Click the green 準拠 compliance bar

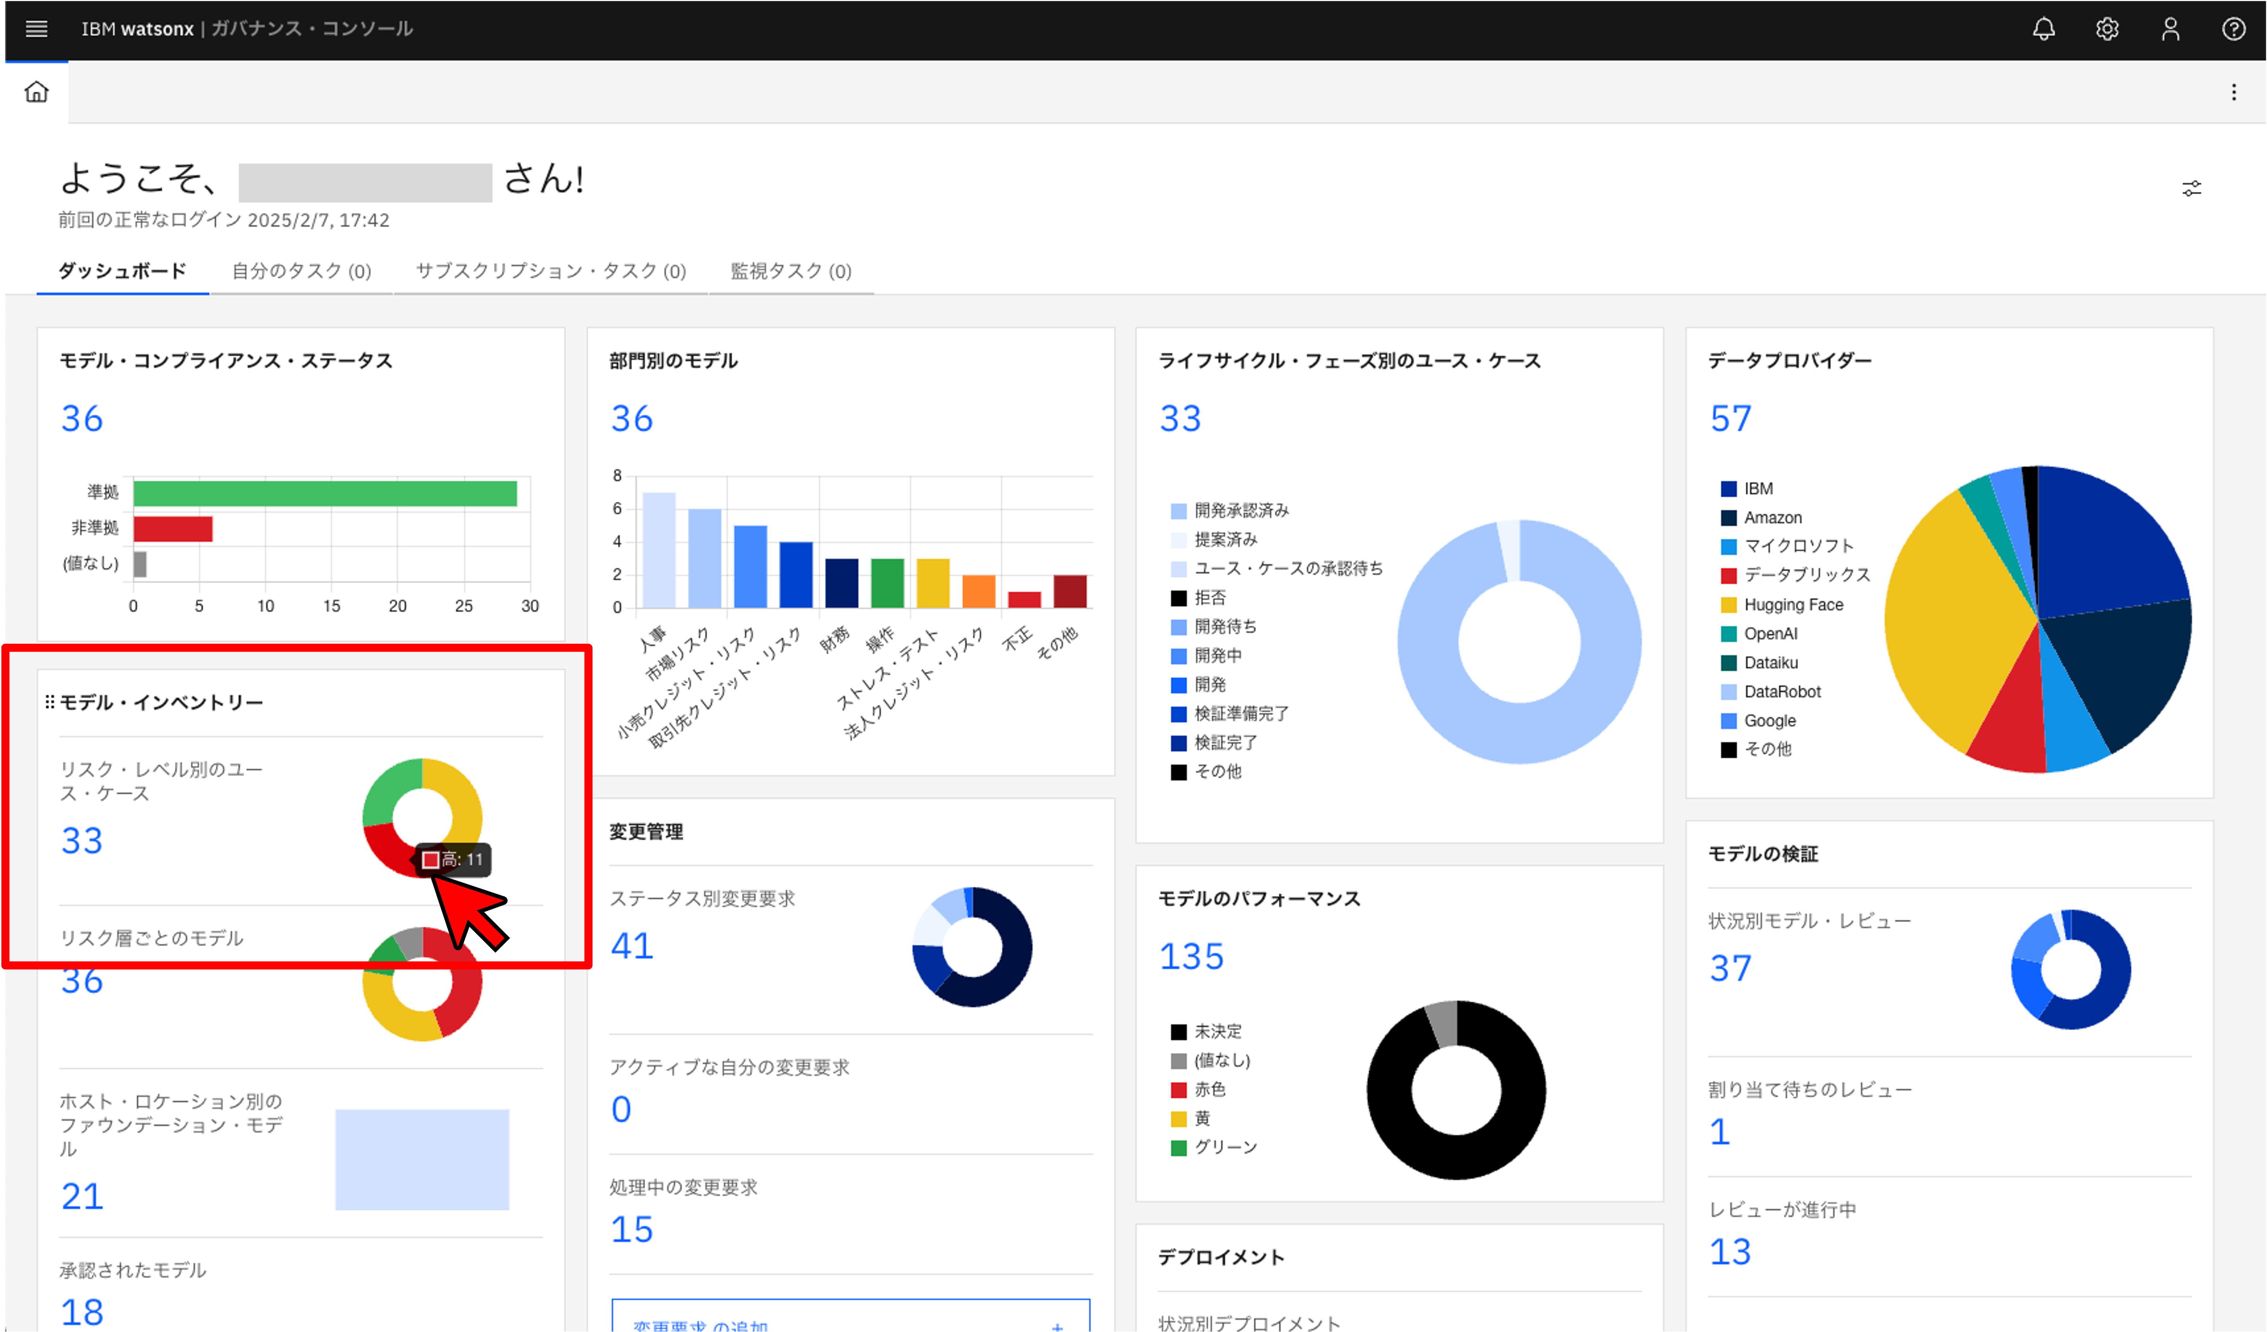(x=325, y=494)
